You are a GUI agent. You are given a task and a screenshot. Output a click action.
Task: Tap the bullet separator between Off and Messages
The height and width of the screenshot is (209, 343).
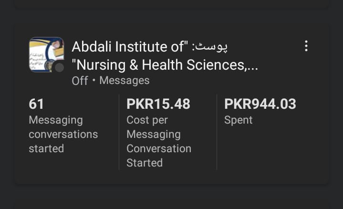[x=94, y=81]
